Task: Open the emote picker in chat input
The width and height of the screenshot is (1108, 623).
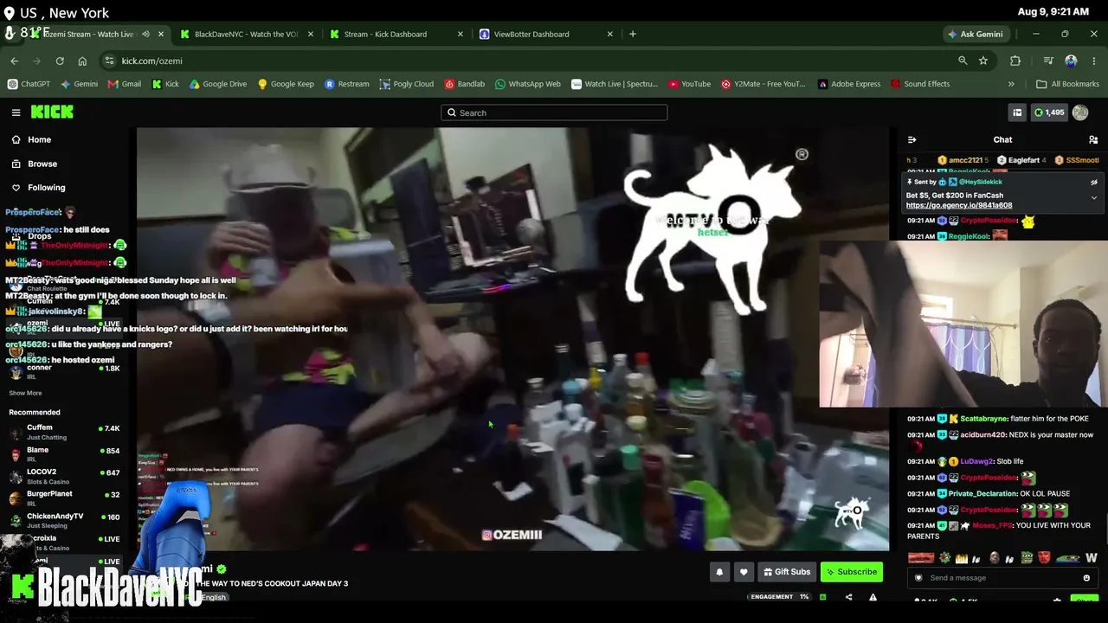Action: pos(1086,578)
